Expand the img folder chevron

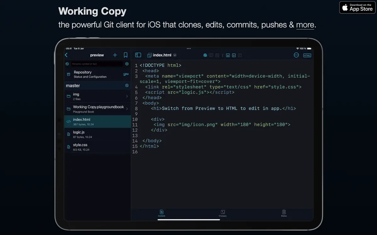(127, 96)
